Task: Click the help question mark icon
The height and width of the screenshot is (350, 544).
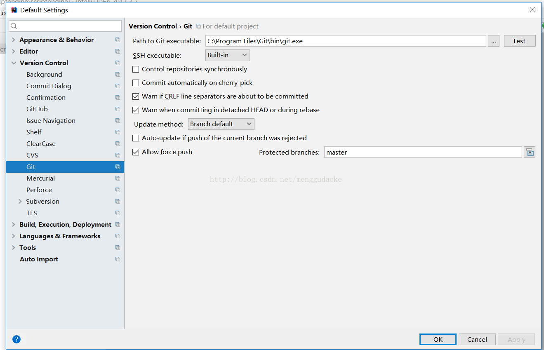Action: coord(16,339)
